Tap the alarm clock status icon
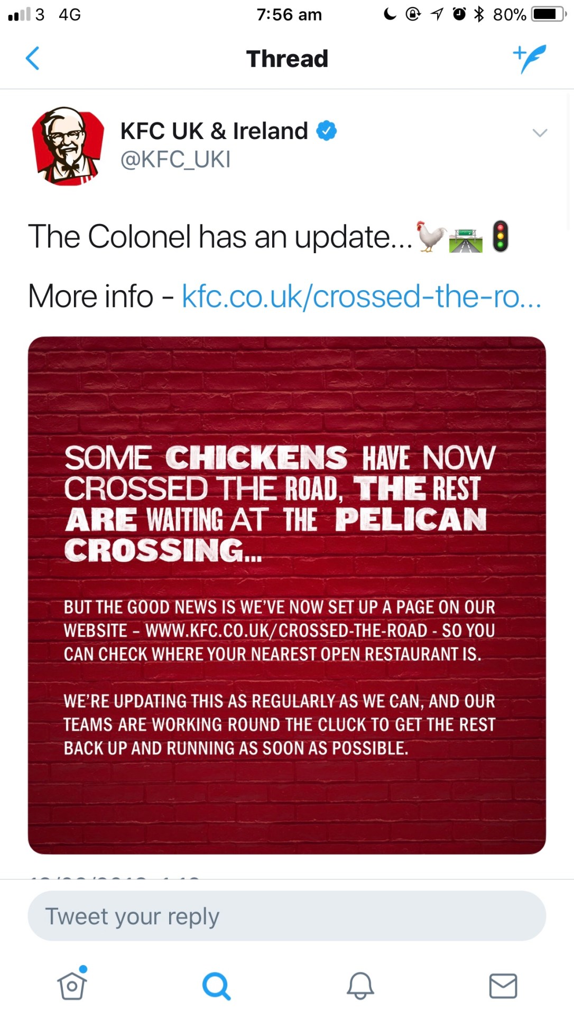Viewport: 574px width, 1020px height. 459,14
